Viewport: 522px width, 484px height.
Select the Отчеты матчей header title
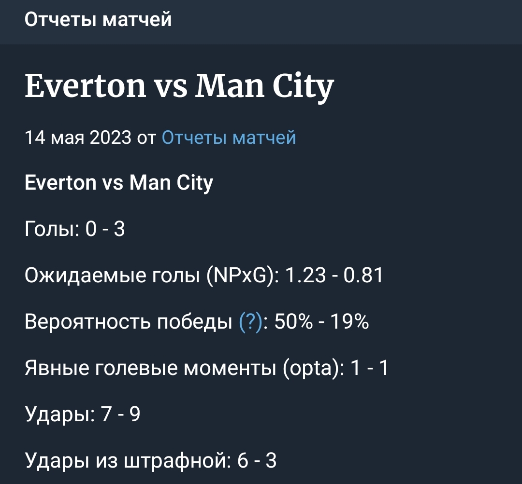[98, 19]
